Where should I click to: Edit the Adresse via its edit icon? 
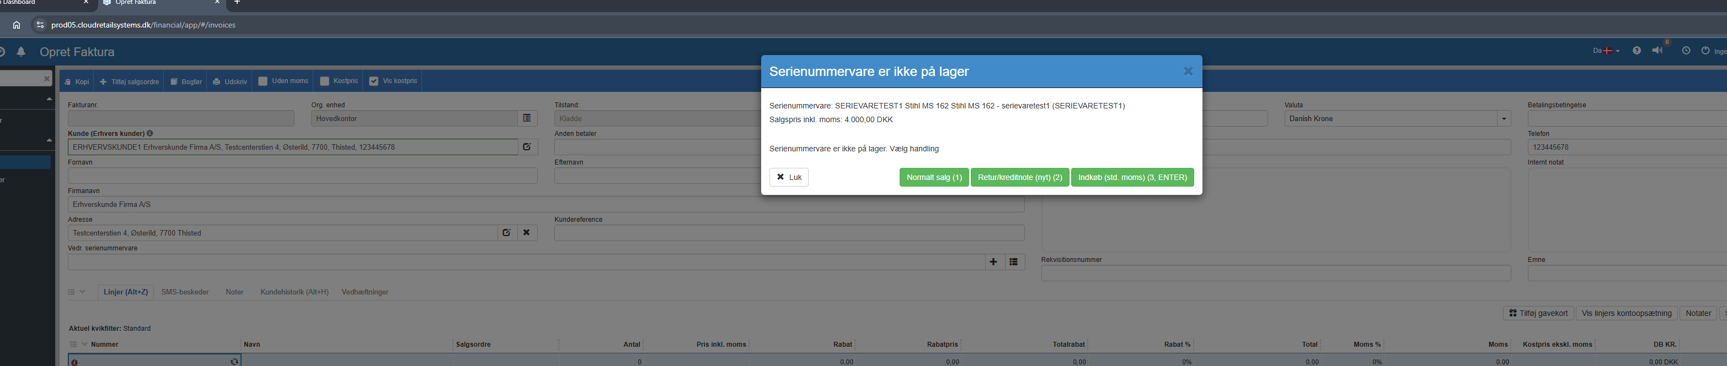click(507, 233)
